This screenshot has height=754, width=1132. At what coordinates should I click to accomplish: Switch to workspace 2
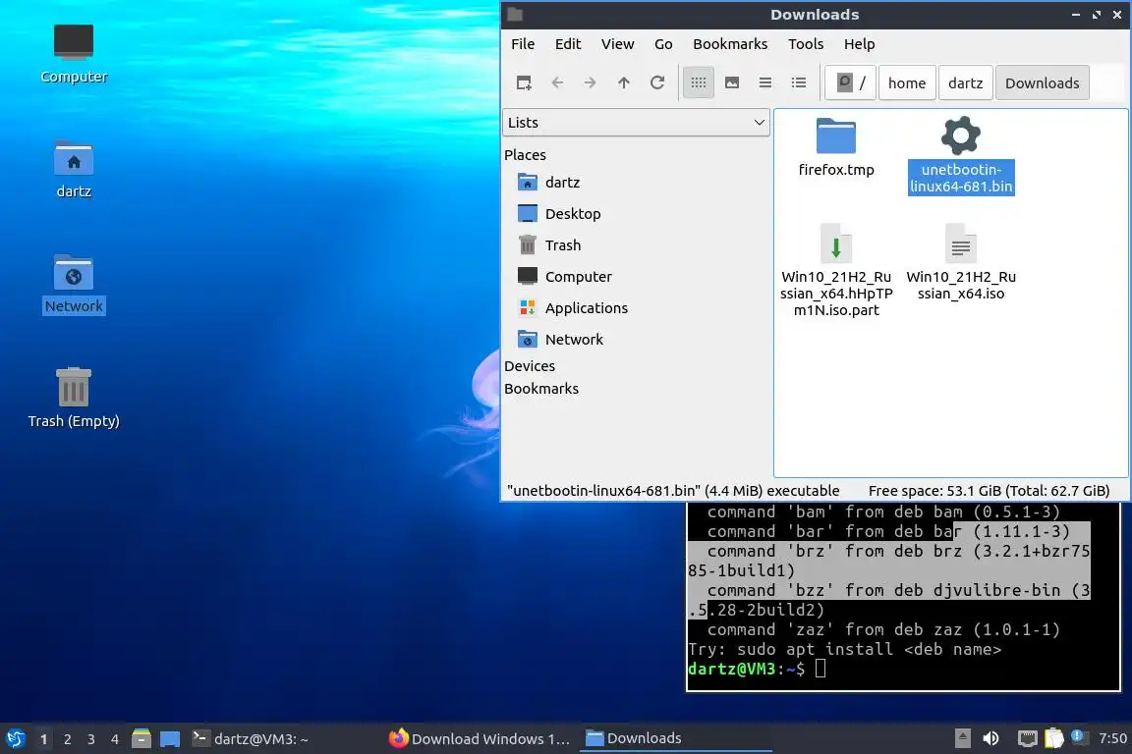tap(68, 739)
